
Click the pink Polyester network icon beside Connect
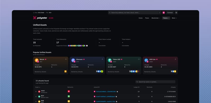[164, 13]
